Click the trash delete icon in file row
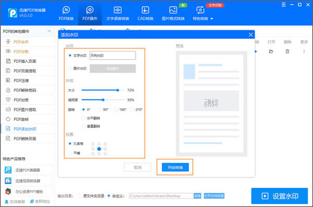The height and width of the screenshot is (207, 313). point(287,51)
